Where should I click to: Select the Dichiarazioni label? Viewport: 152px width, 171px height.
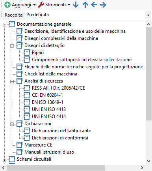pyautogui.click(x=38, y=124)
